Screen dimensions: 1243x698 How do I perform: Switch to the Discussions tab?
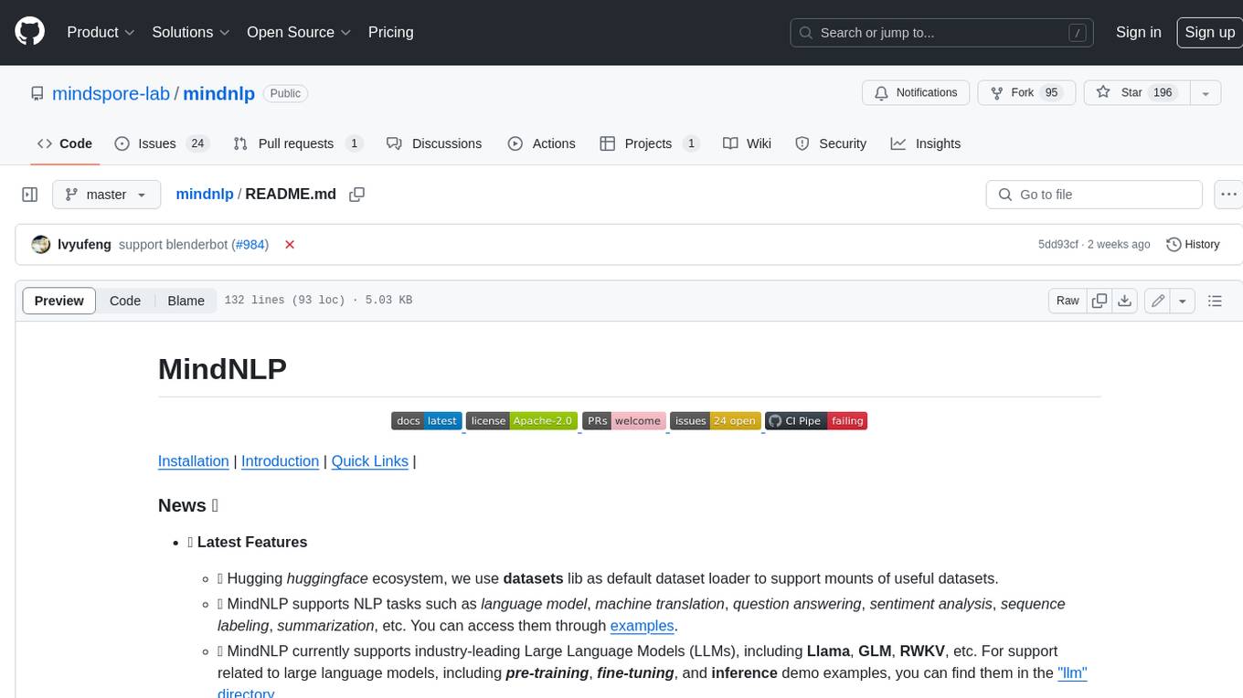pyautogui.click(x=434, y=143)
